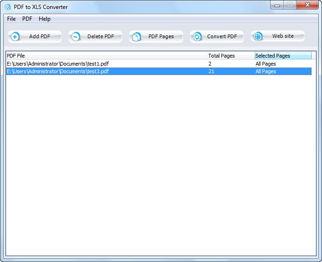Minimize the PDF to XLS Converter window
The width and height of the screenshot is (322, 262).
[x=277, y=5]
